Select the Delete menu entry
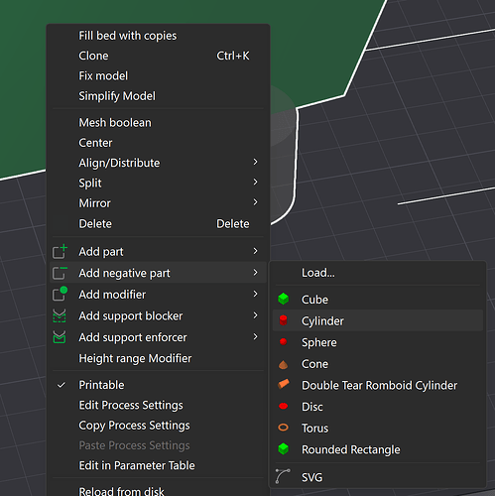This screenshot has width=495, height=496. click(95, 224)
